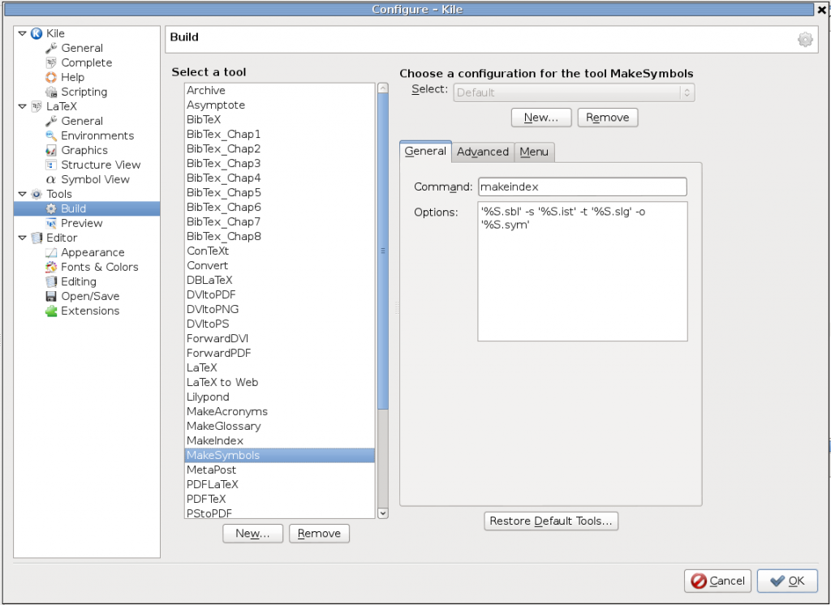Select the DVItoPNG tool
This screenshot has height=605, width=831.
pos(279,309)
